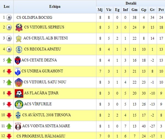This screenshot has height=139, width=165.
Task: Click the CS Unirea Gurahont crest
Action: [x=18, y=71]
